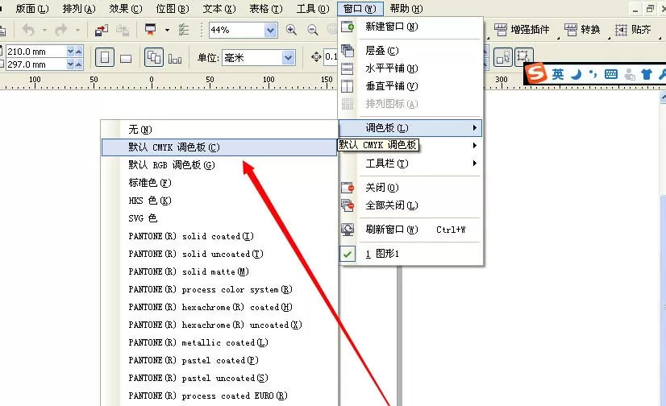Click the nudge offset arrows icon
This screenshot has height=406, width=666.
(316, 57)
